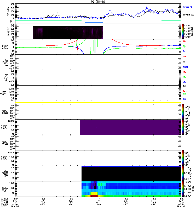
Task: Select the blue Npot legend label
Action: coord(186,67)
